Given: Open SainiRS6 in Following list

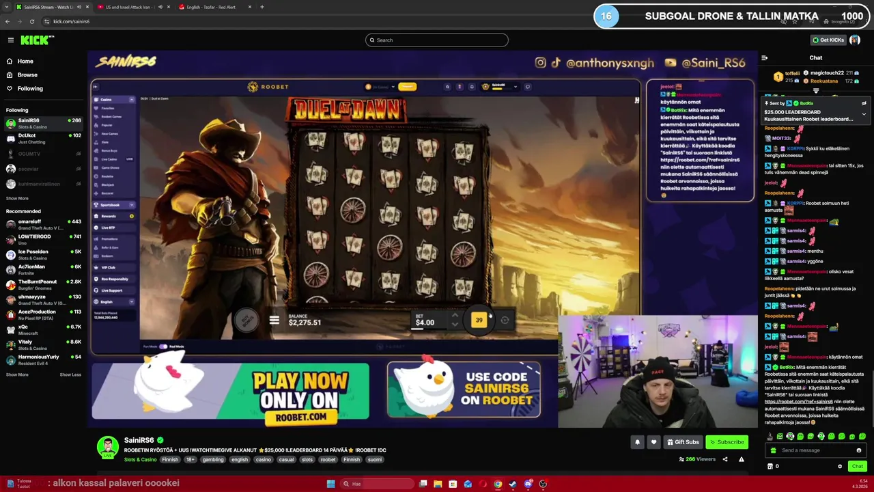Looking at the screenshot, I should tap(43, 123).
